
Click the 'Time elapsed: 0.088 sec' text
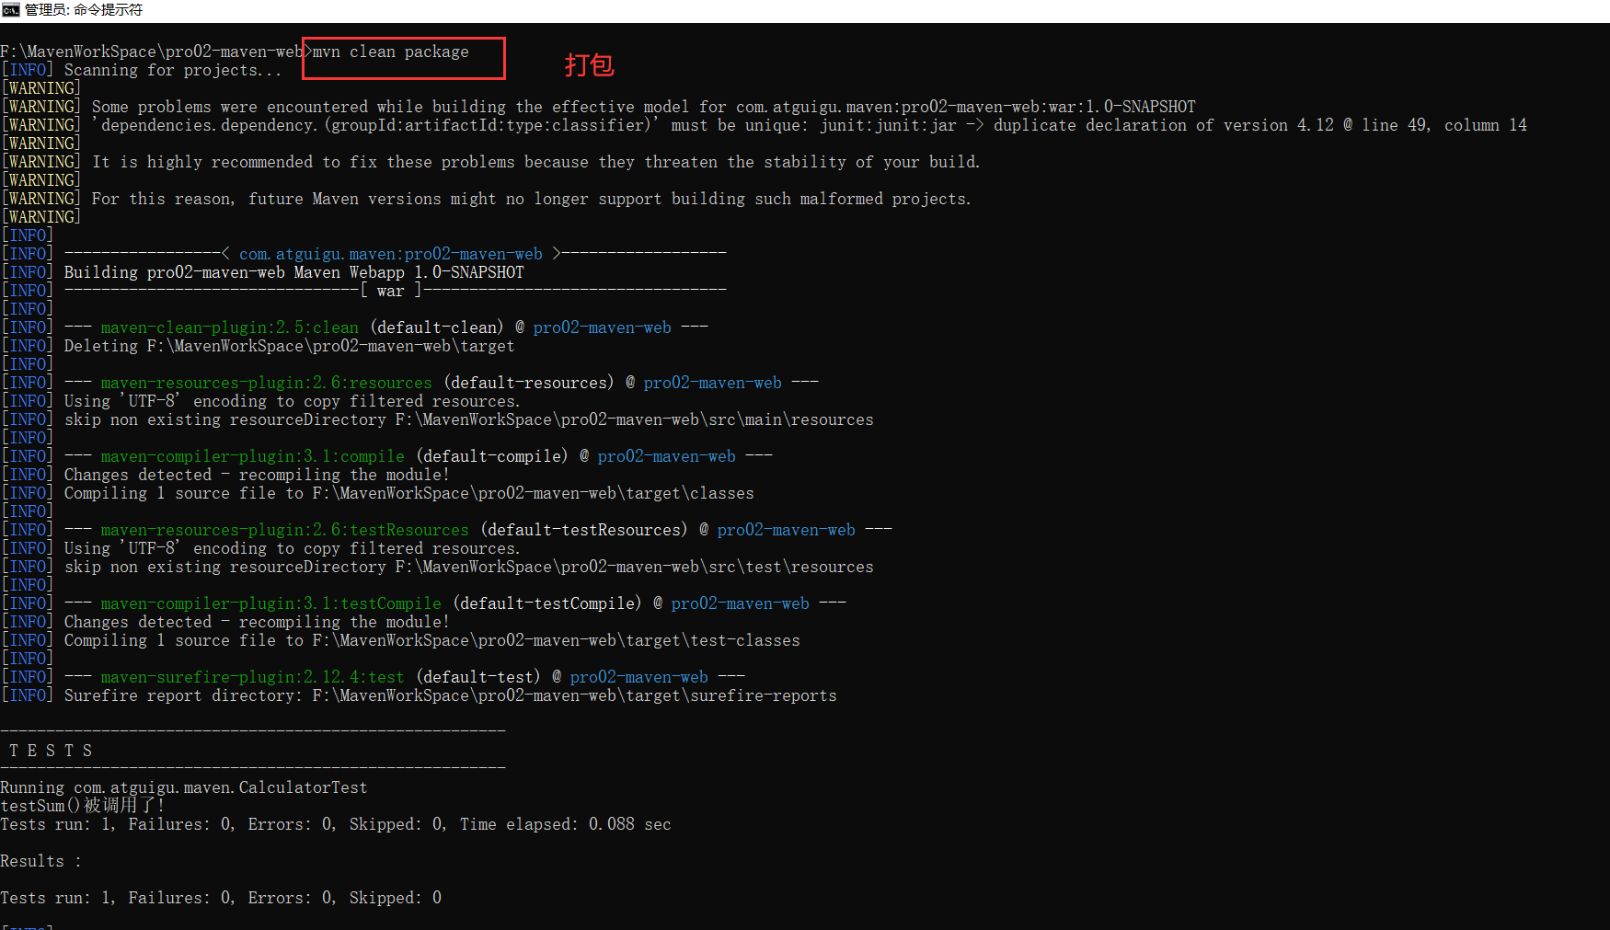click(566, 824)
